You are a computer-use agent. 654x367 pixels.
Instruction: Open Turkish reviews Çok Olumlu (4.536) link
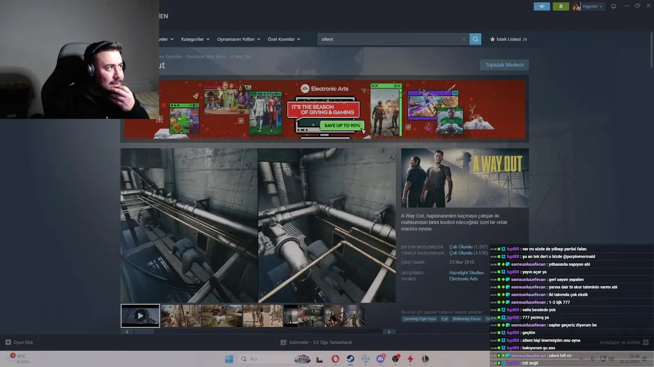[x=468, y=253]
